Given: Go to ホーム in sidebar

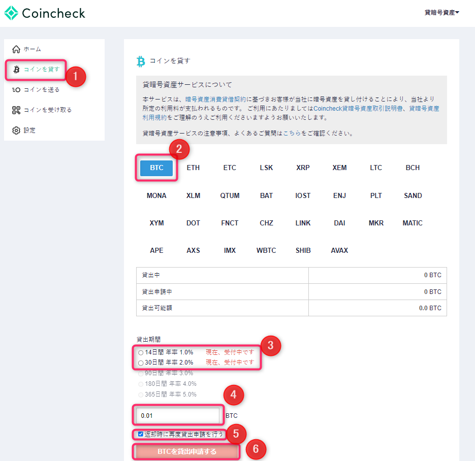Looking at the screenshot, I should click(x=32, y=49).
